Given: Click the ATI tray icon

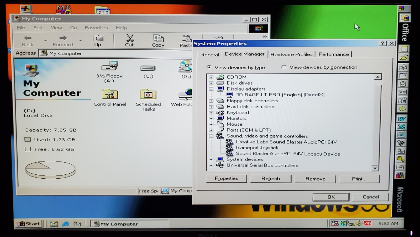Looking at the screenshot, I should [367, 223].
